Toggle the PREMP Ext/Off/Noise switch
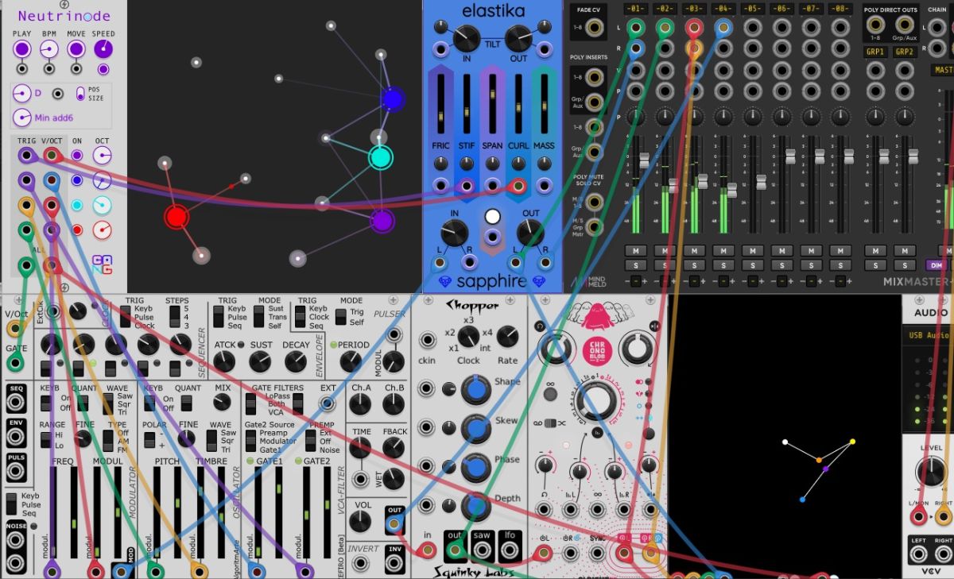 pyautogui.click(x=312, y=441)
